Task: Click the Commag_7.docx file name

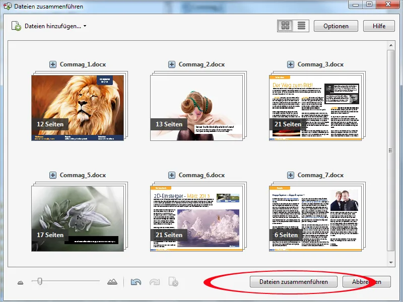Action: click(x=320, y=175)
